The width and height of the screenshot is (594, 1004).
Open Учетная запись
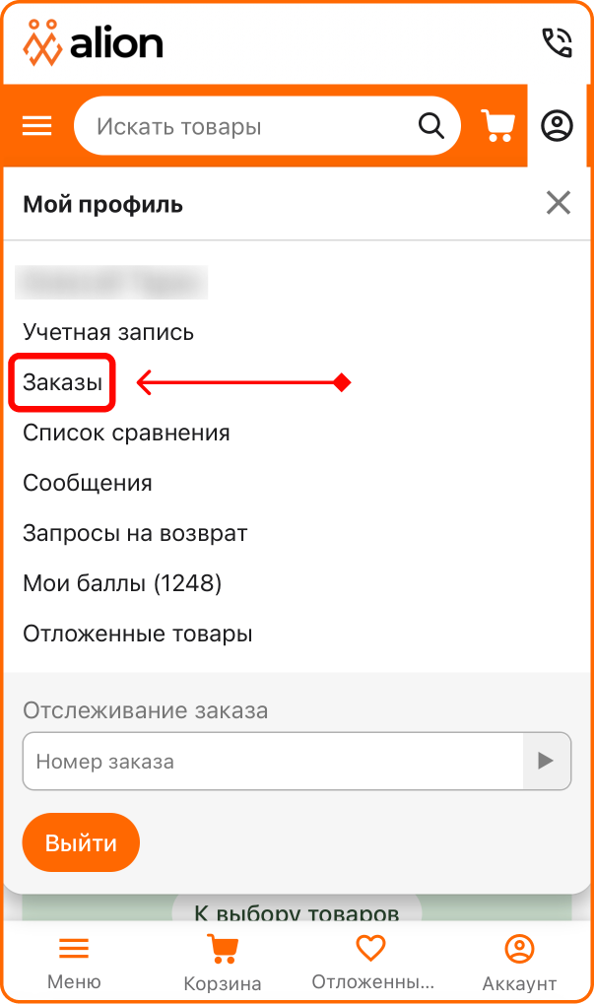point(108,332)
